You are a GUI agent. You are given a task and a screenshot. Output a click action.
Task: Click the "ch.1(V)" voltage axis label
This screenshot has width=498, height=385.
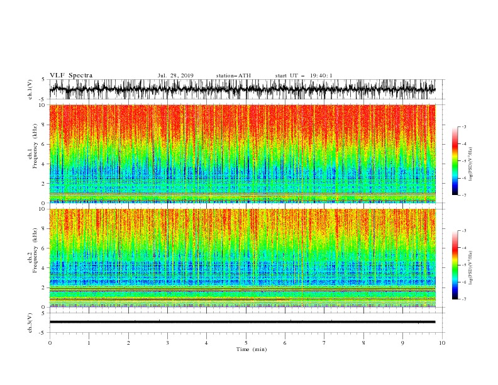(x=30, y=89)
